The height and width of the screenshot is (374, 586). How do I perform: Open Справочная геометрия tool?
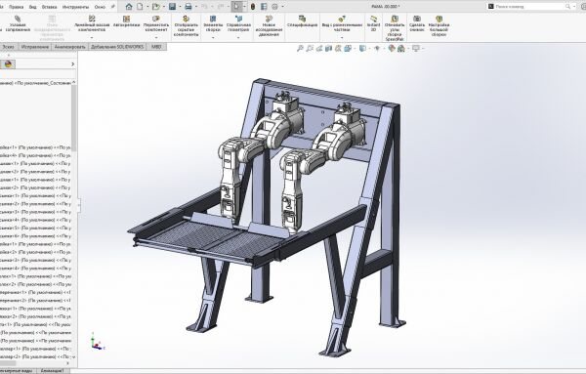[x=238, y=22]
